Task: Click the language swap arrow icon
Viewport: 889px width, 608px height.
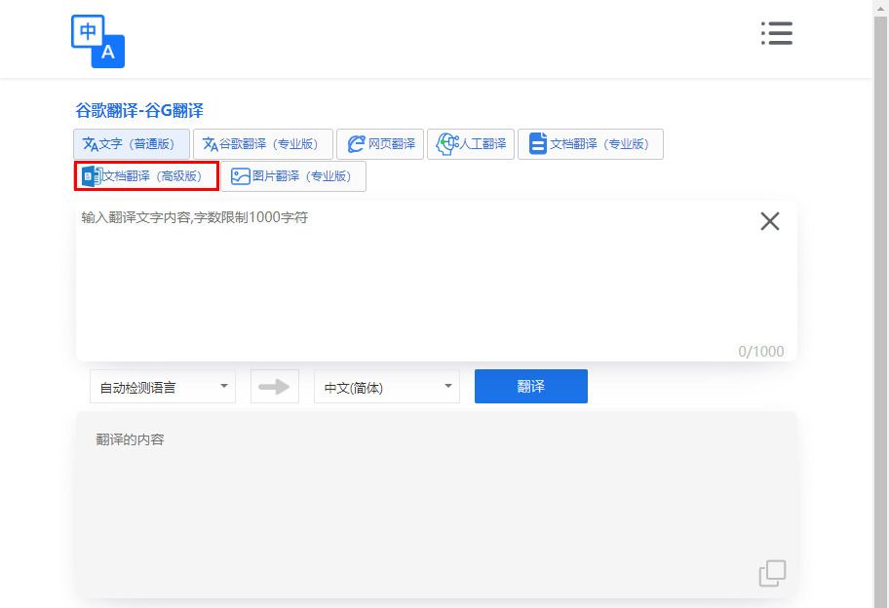Action: click(275, 387)
